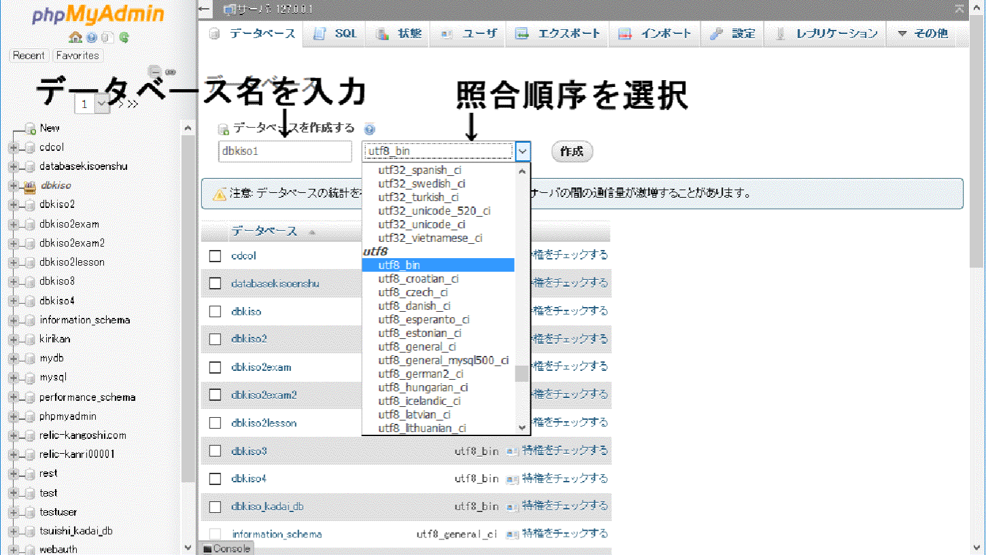Screen dimensions: 986x555
Task: Click the collation list scrollbar thumb
Action: pos(522,374)
